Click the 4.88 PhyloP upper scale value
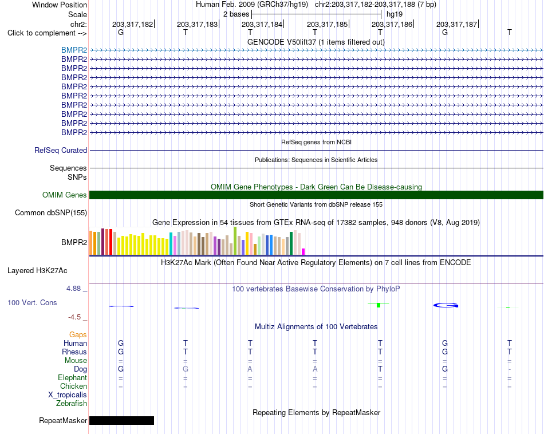The height and width of the screenshot is (434, 544). click(x=73, y=289)
